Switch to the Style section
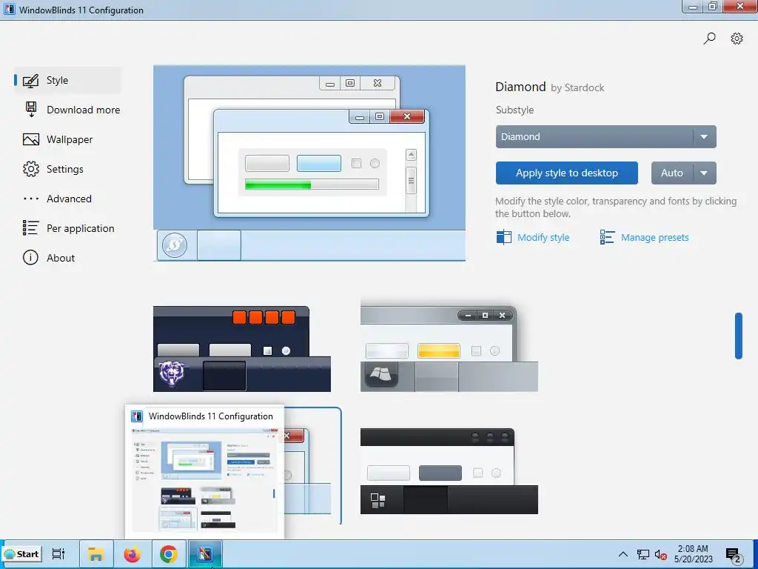This screenshot has width=758, height=569. pyautogui.click(x=67, y=80)
